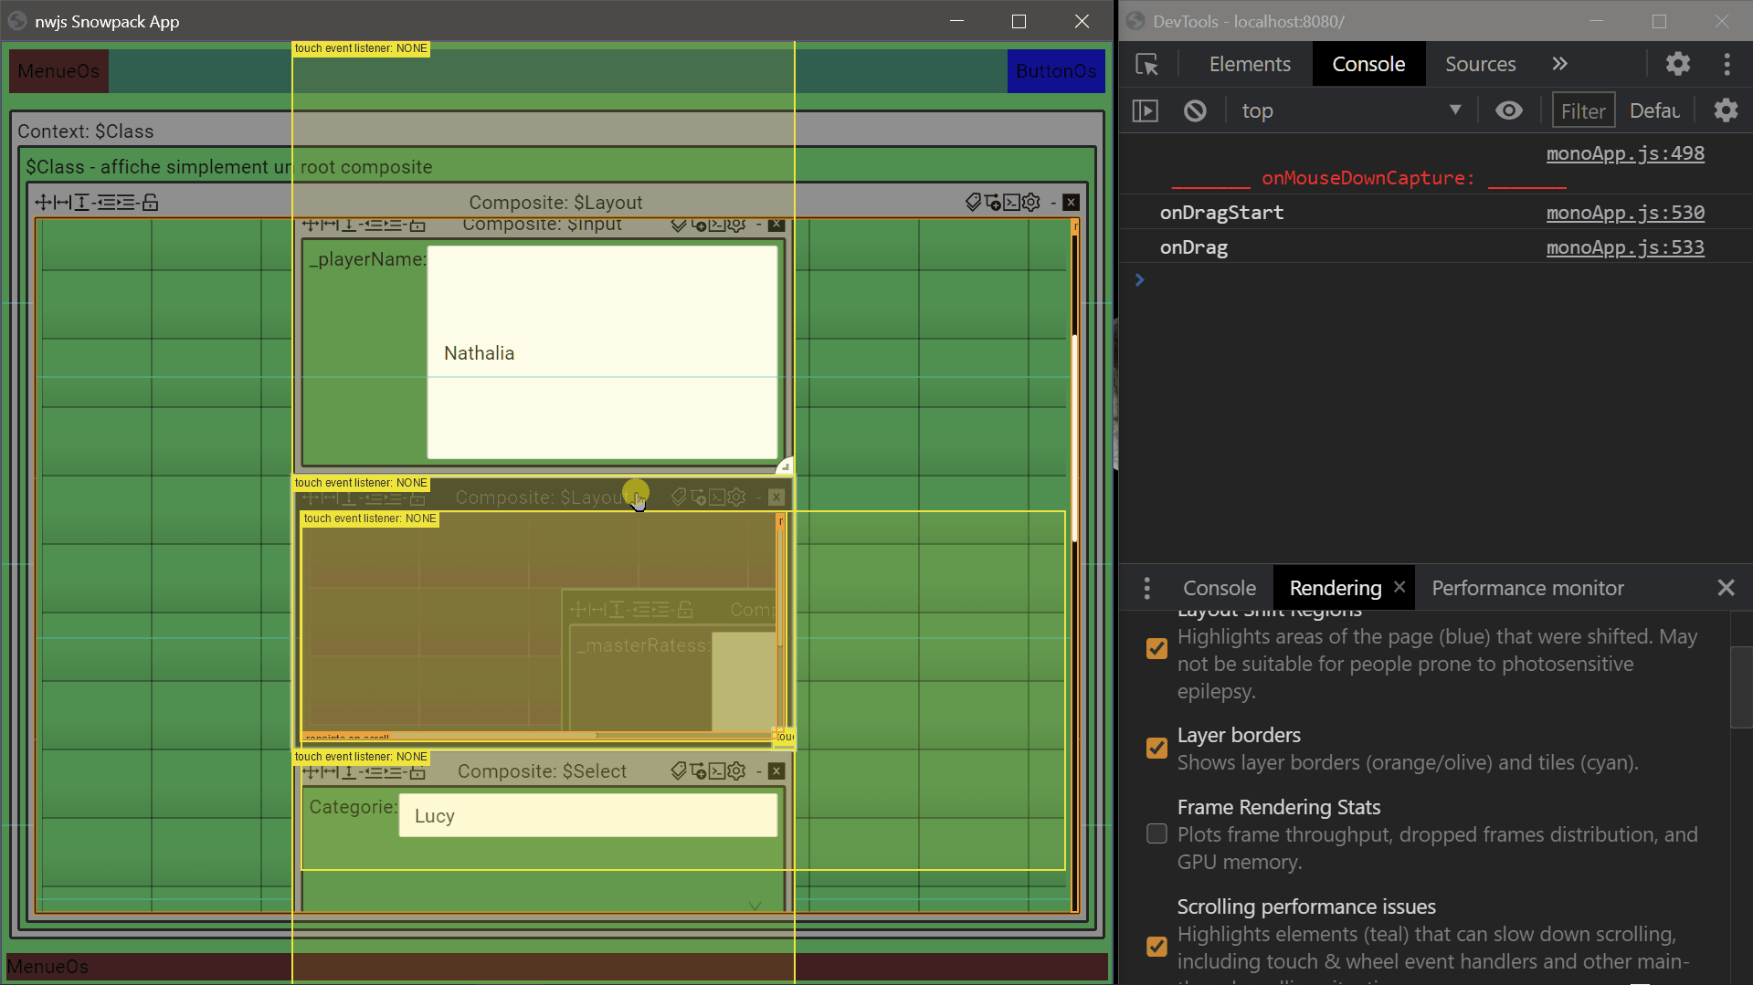
Task: Open the monoApp.js:498 source link
Action: tap(1625, 153)
